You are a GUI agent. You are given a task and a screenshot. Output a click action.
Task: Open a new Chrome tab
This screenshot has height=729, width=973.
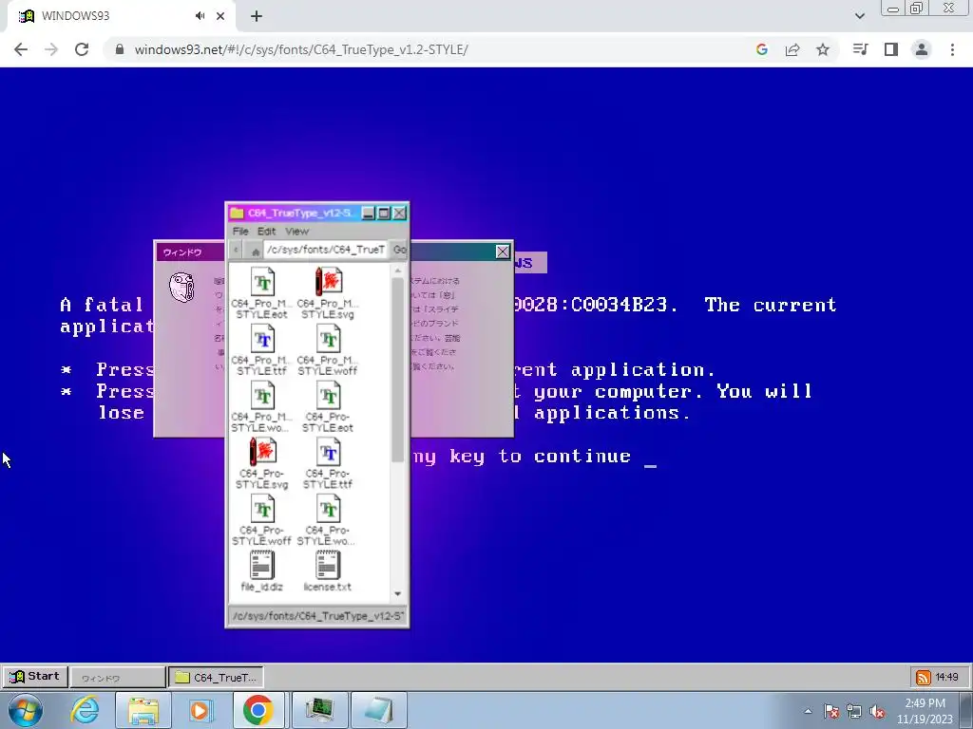pos(257,16)
